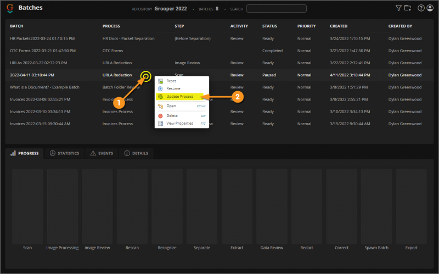Switch to the Details tab
439x274 pixels.
[x=136, y=153]
